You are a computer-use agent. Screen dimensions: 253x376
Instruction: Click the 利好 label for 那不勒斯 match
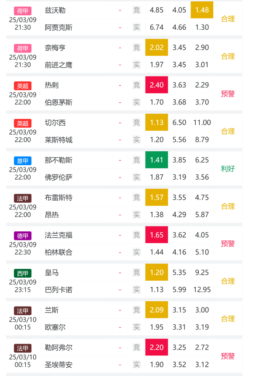pos(228,169)
